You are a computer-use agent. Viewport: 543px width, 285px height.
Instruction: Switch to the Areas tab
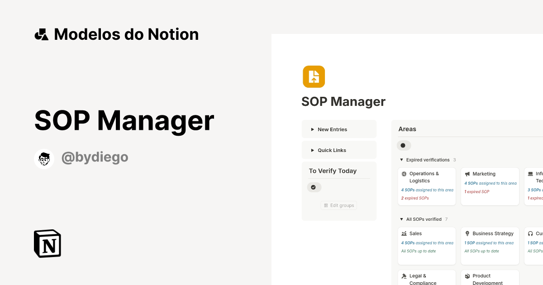coord(407,129)
